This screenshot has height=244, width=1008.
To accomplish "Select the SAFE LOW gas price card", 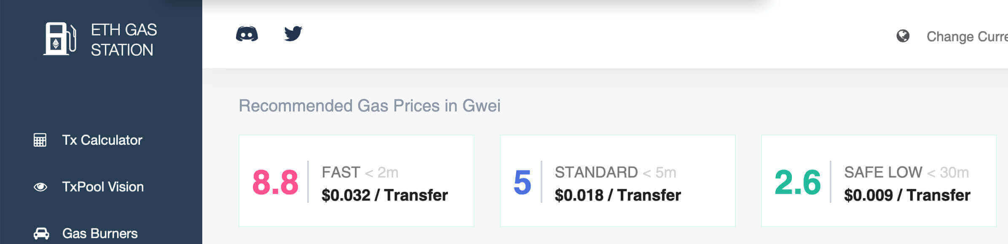I will 879,181.
